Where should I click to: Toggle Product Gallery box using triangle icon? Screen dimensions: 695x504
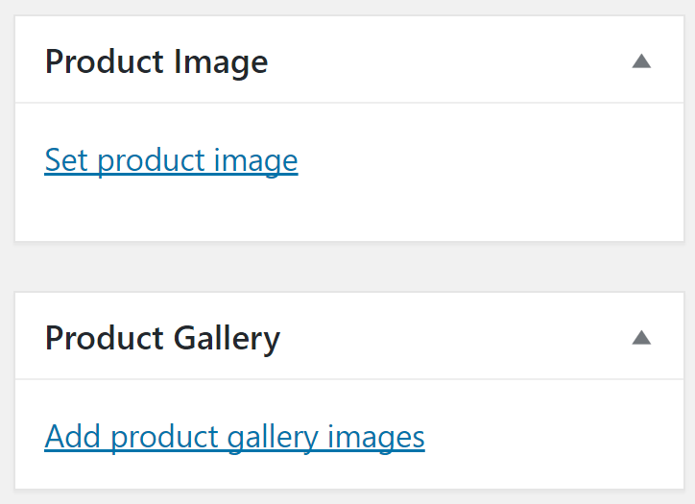[x=641, y=338]
